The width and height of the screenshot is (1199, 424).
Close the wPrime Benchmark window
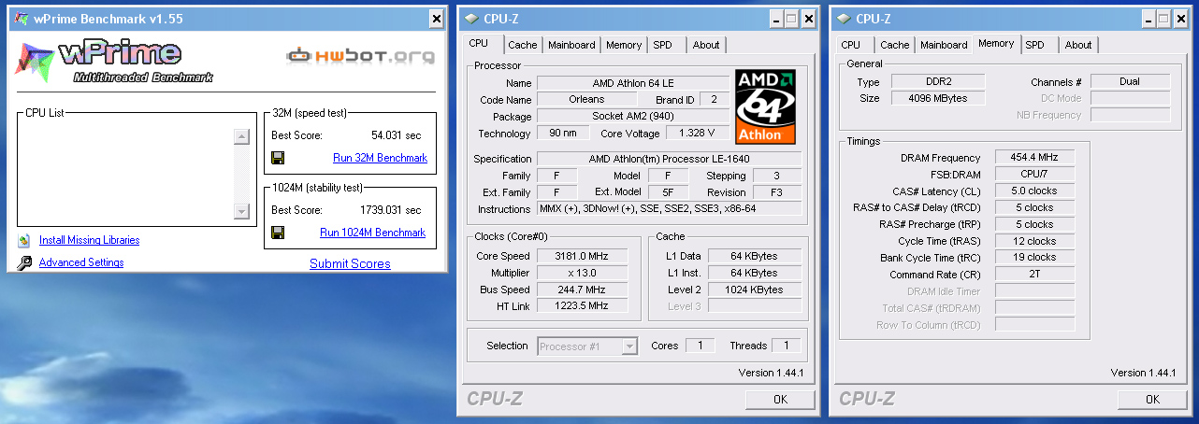point(436,19)
